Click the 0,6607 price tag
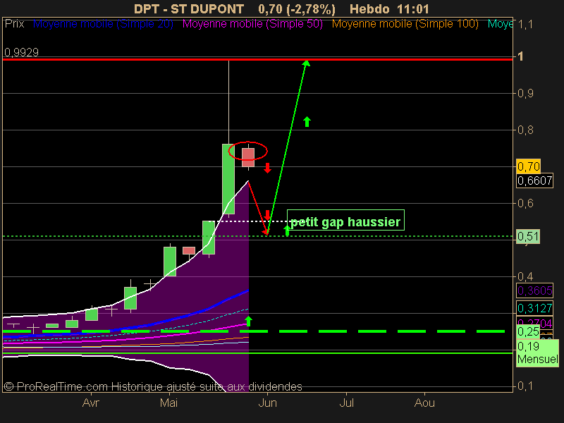The height and width of the screenshot is (423, 564). coord(534,180)
